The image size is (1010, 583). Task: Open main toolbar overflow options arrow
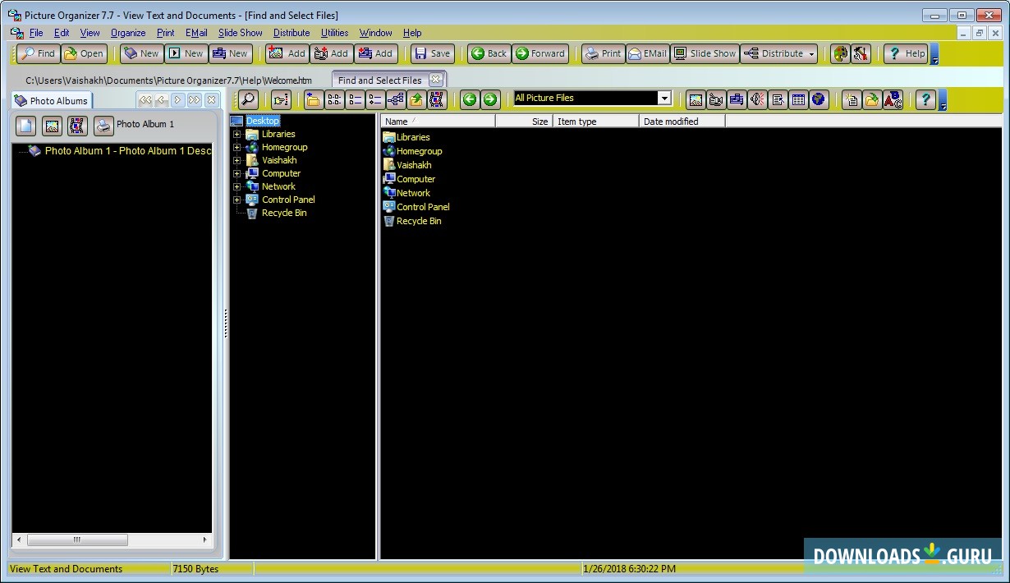pyautogui.click(x=934, y=54)
